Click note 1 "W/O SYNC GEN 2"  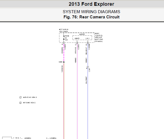(x=30, y=97)
